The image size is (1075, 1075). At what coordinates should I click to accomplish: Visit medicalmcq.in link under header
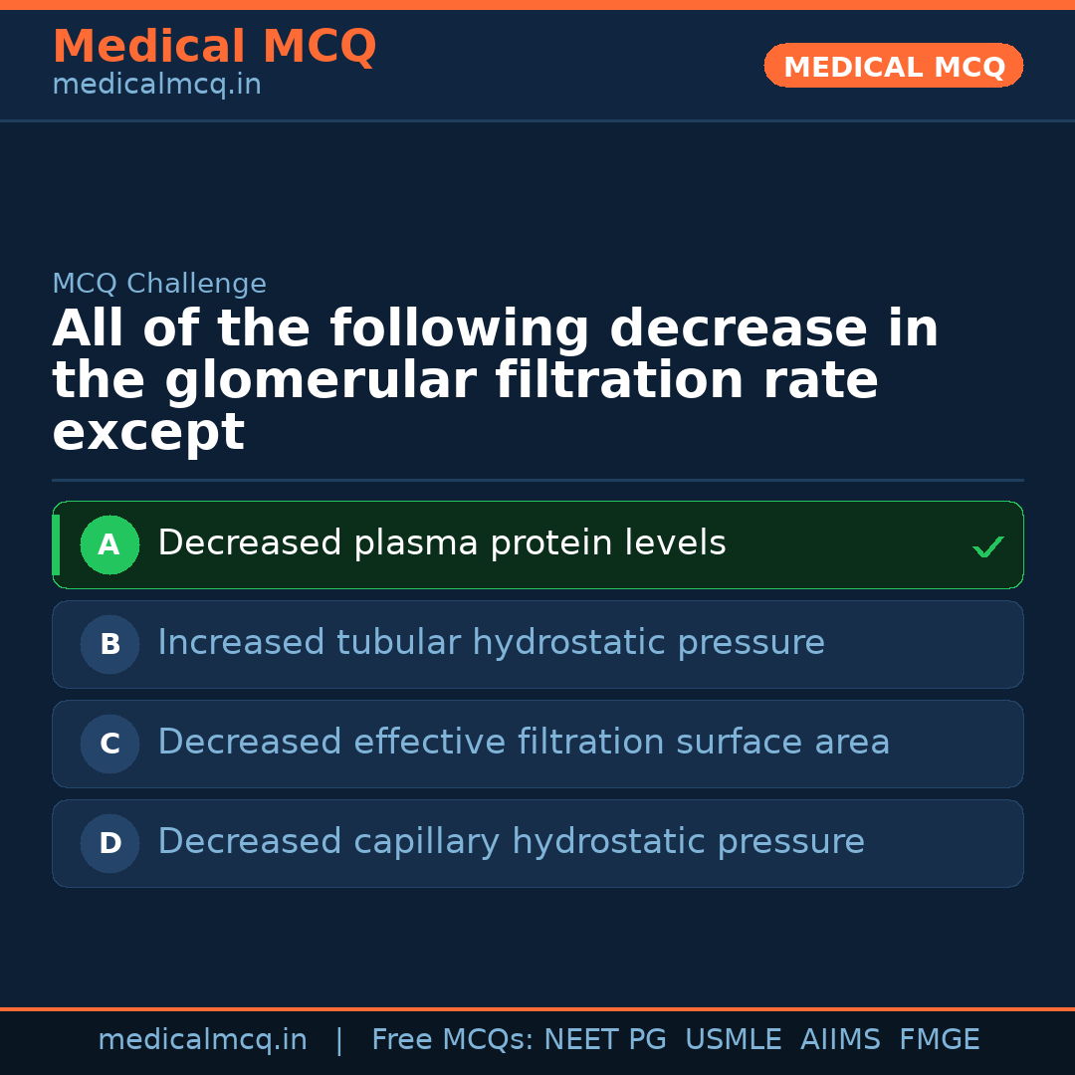coord(156,86)
